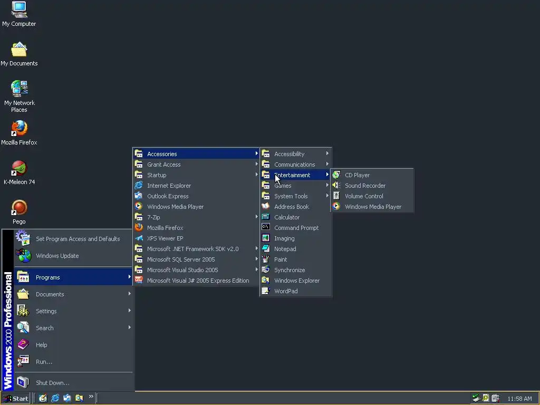Expand Grant Access submenu arrow
The height and width of the screenshot is (405, 540).
click(257, 165)
